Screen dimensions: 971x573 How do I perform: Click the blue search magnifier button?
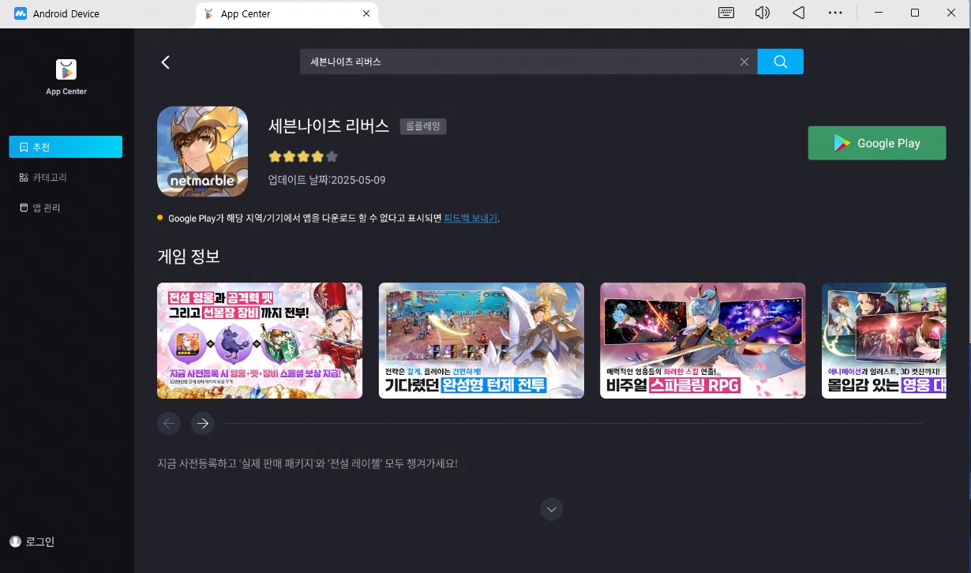(780, 62)
